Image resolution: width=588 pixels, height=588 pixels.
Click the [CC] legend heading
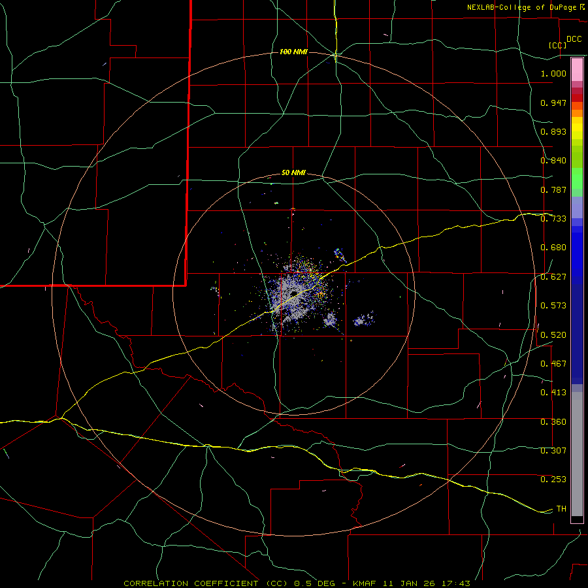point(557,45)
